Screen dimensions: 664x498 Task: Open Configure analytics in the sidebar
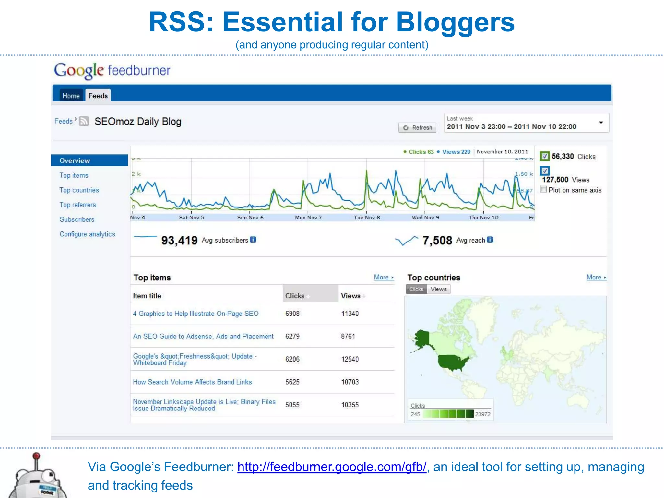click(87, 234)
